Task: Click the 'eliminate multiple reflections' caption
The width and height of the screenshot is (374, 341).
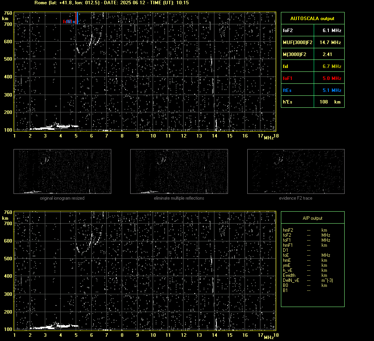Action: (179, 198)
